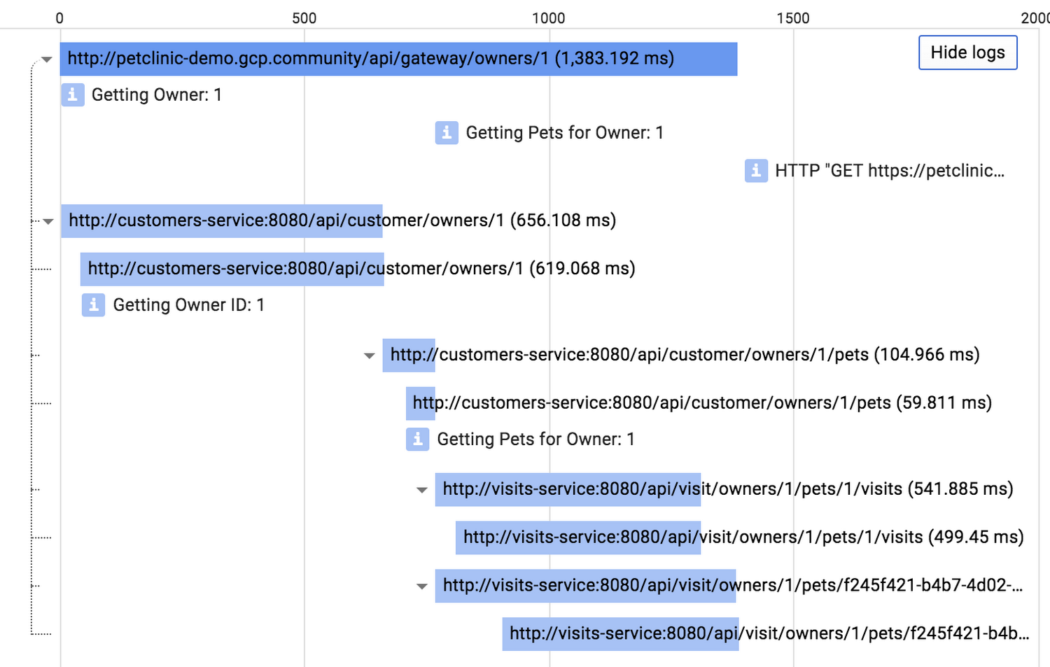Click the 1500 tick label on time axis
This screenshot has height=667, width=1050.
[793, 18]
